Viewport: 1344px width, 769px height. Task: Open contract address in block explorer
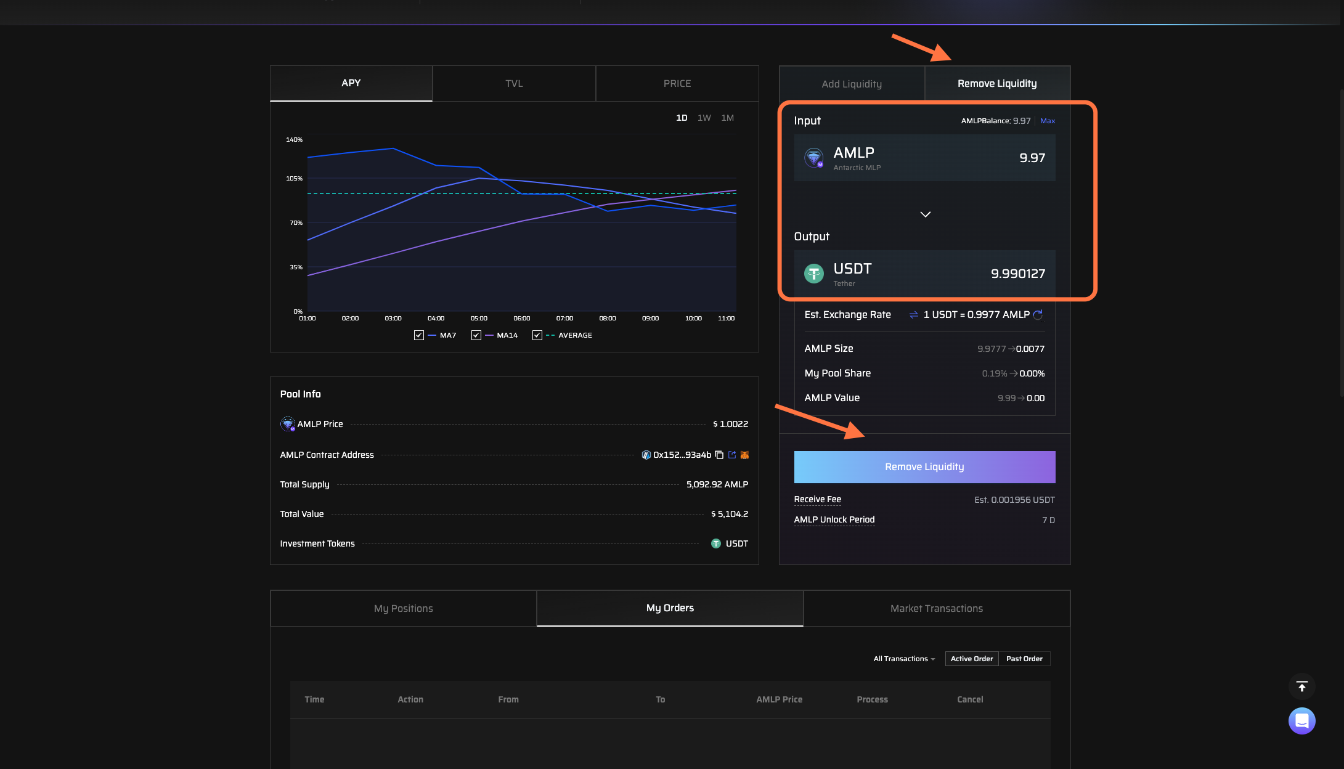[x=732, y=455]
